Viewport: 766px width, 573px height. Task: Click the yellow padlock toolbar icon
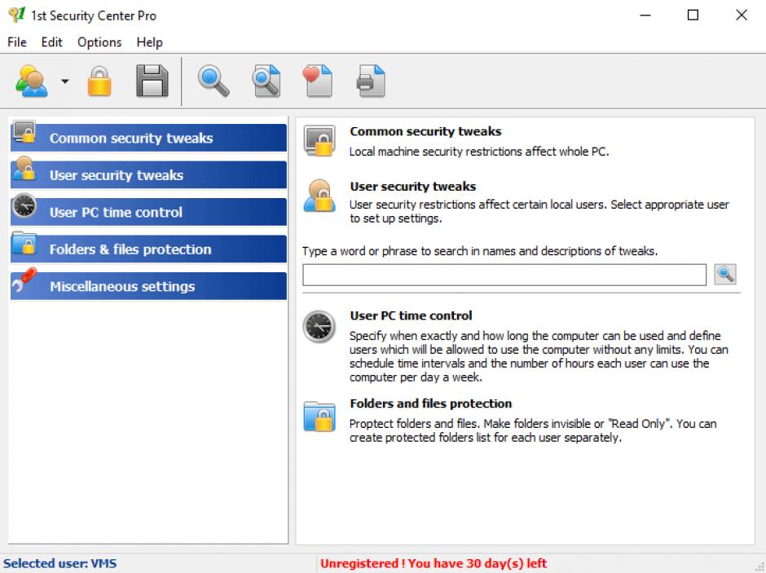coord(99,81)
